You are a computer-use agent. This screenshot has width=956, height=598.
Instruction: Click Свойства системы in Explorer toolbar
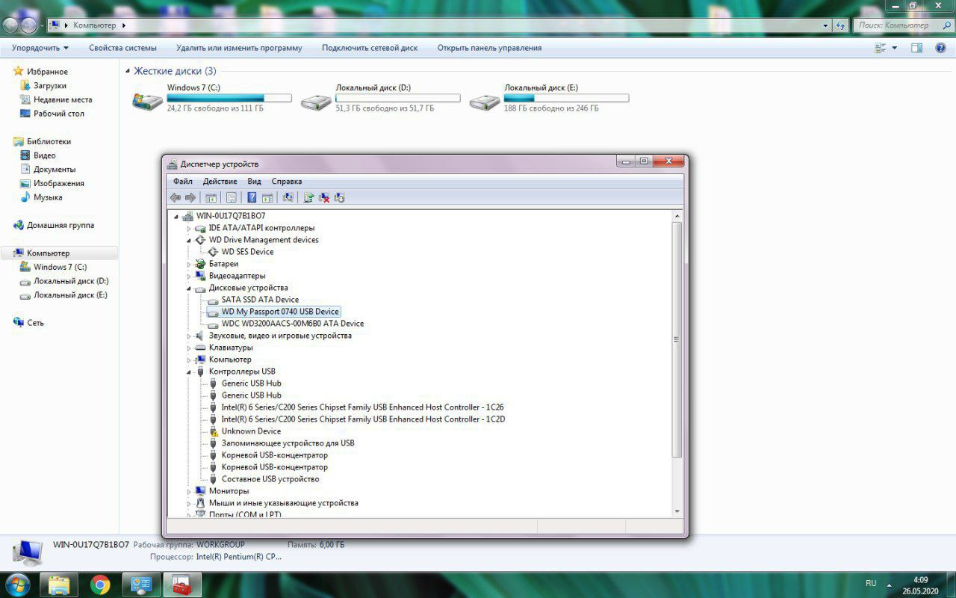point(122,48)
